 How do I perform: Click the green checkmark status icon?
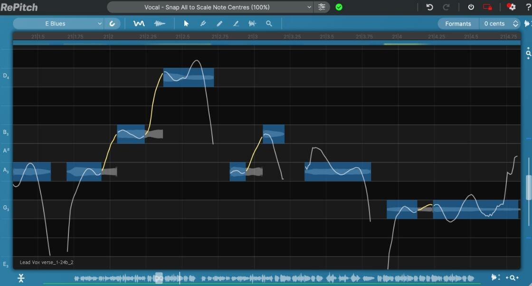(x=339, y=7)
